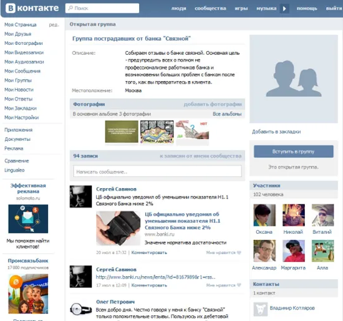The width and height of the screenshot is (343, 321).
Task: Click the VKontakte logo icon
Action: [x=11, y=8]
